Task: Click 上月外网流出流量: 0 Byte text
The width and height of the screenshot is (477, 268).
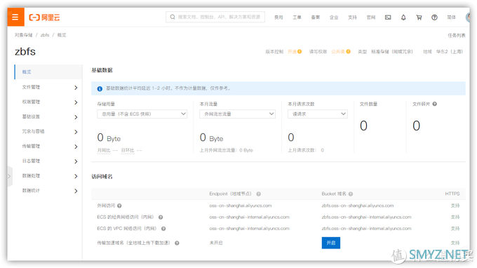Action: tap(226, 150)
